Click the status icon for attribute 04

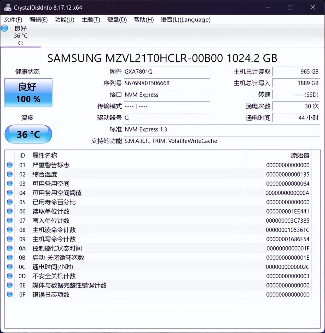(x=10, y=193)
